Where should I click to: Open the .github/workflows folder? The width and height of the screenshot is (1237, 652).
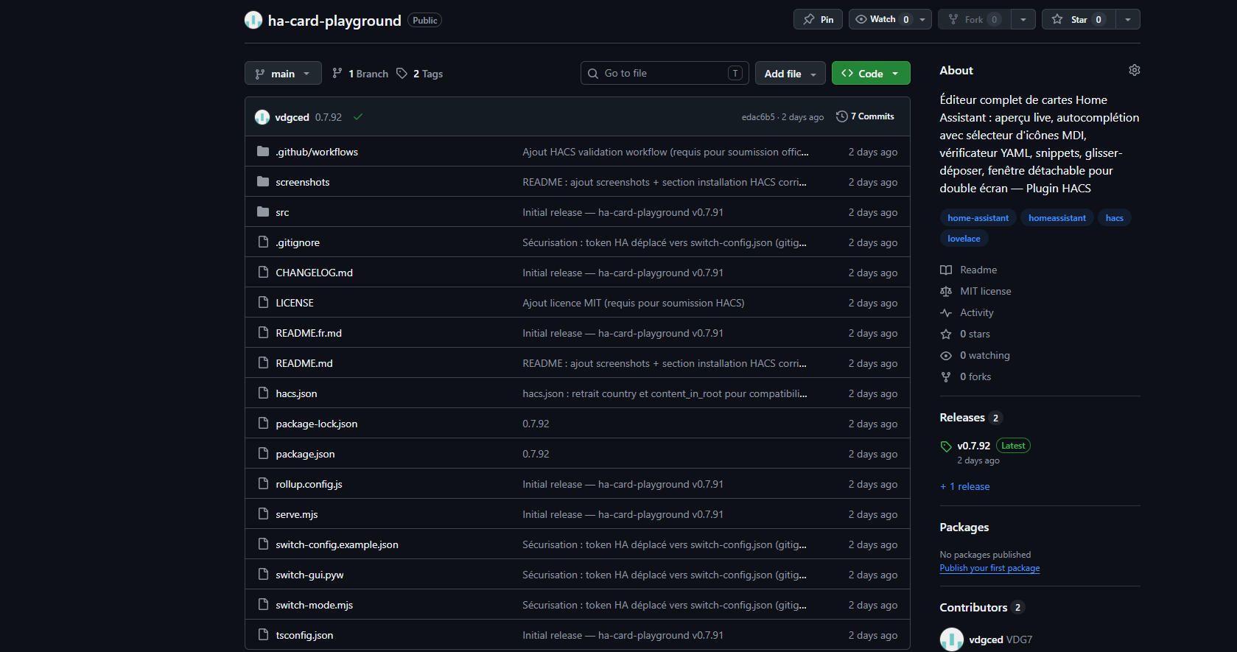316,152
